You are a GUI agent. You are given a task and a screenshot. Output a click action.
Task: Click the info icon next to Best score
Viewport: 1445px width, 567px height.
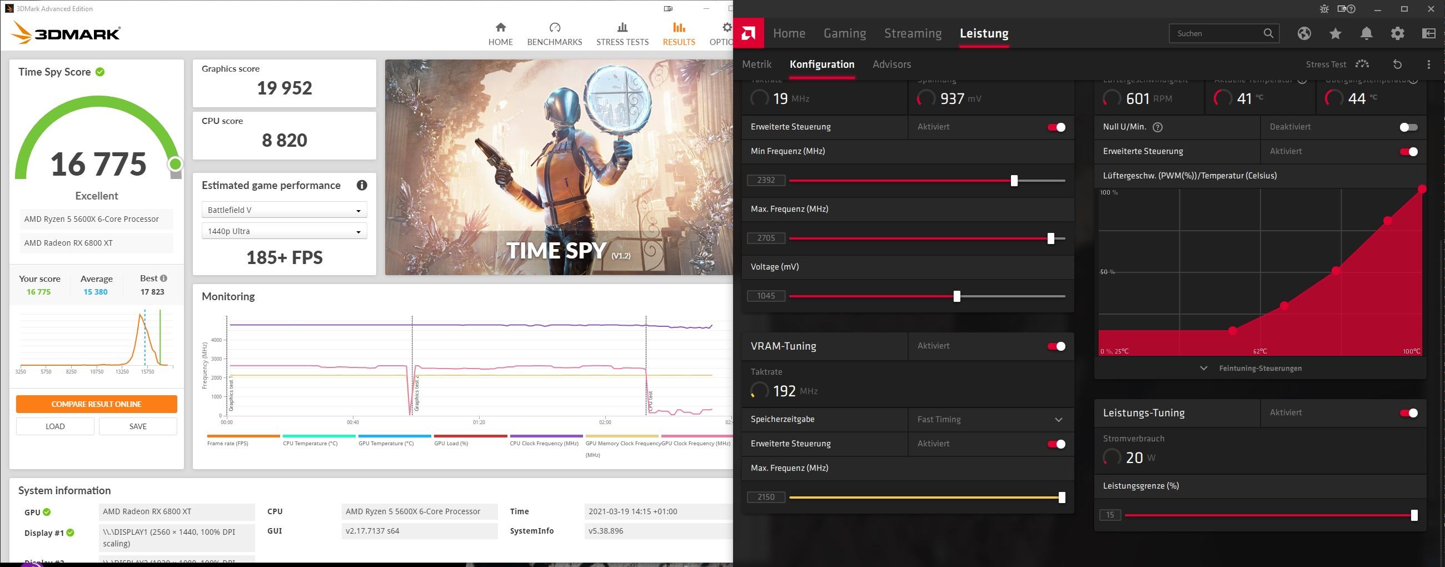point(164,278)
